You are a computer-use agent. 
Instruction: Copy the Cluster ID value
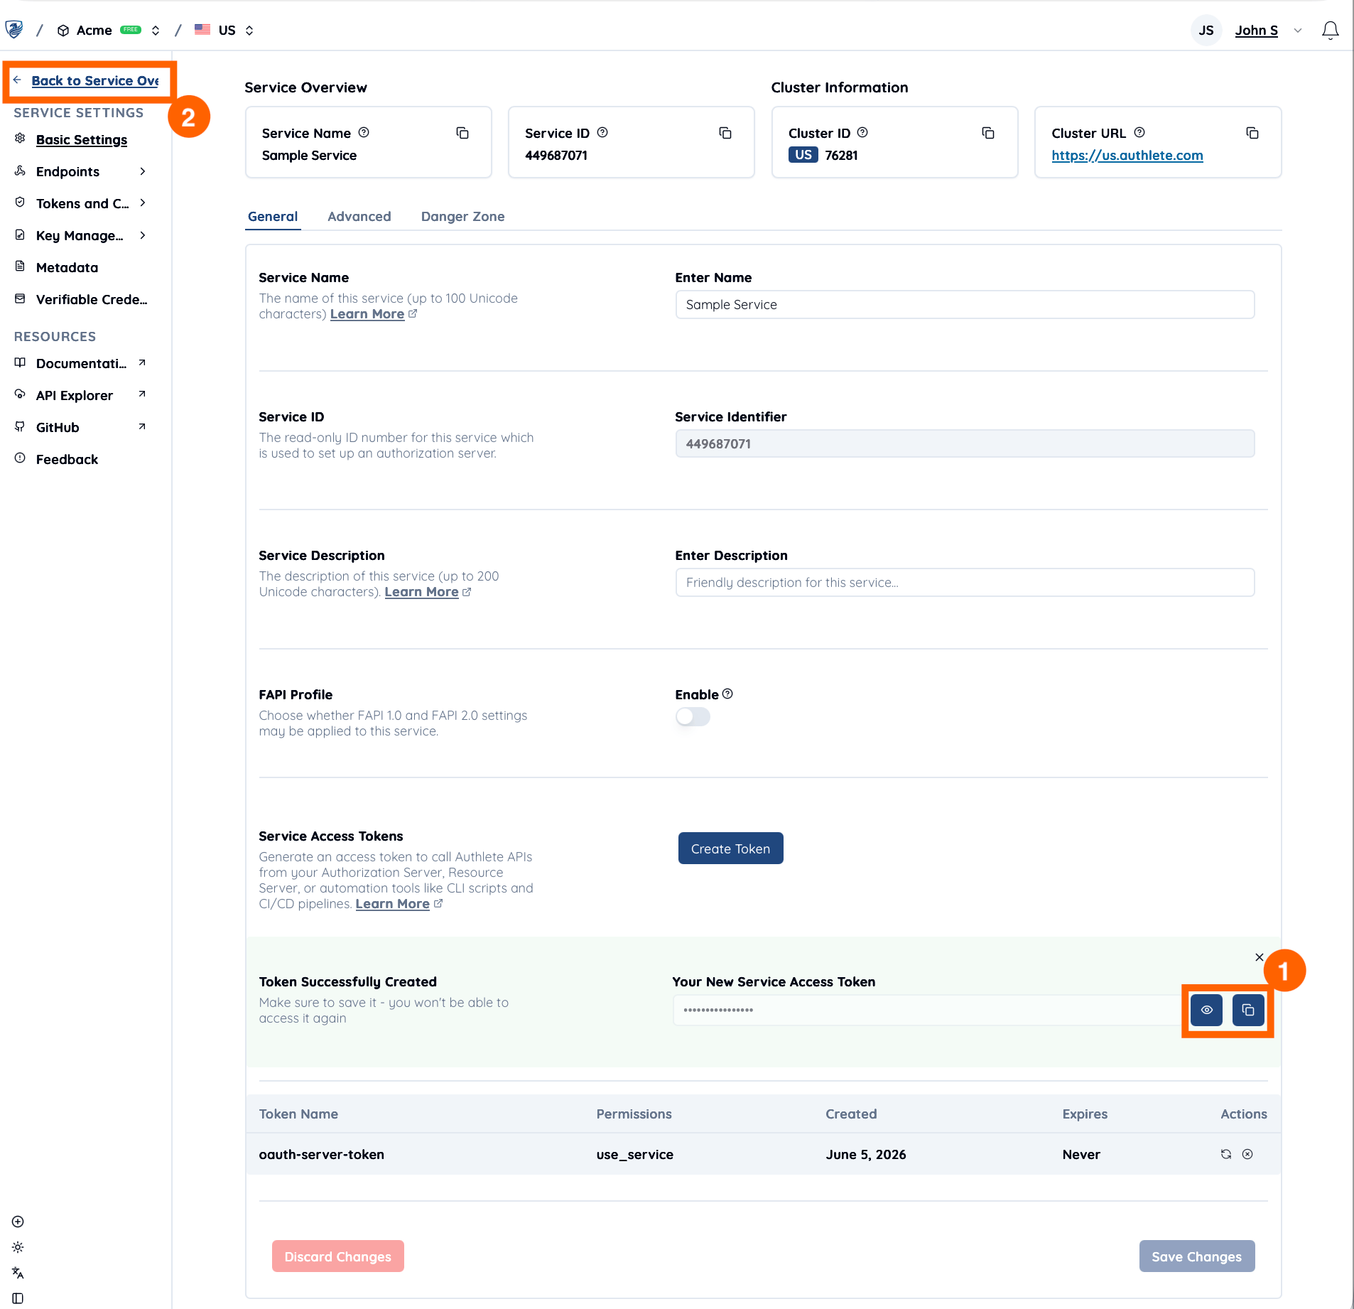pyautogui.click(x=988, y=133)
